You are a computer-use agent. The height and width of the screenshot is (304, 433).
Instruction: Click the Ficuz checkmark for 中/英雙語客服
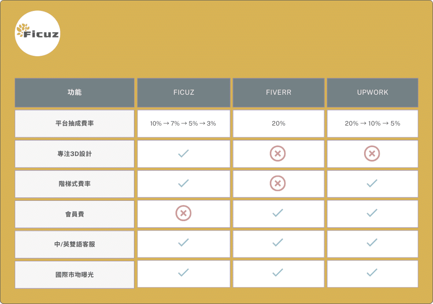pos(184,243)
